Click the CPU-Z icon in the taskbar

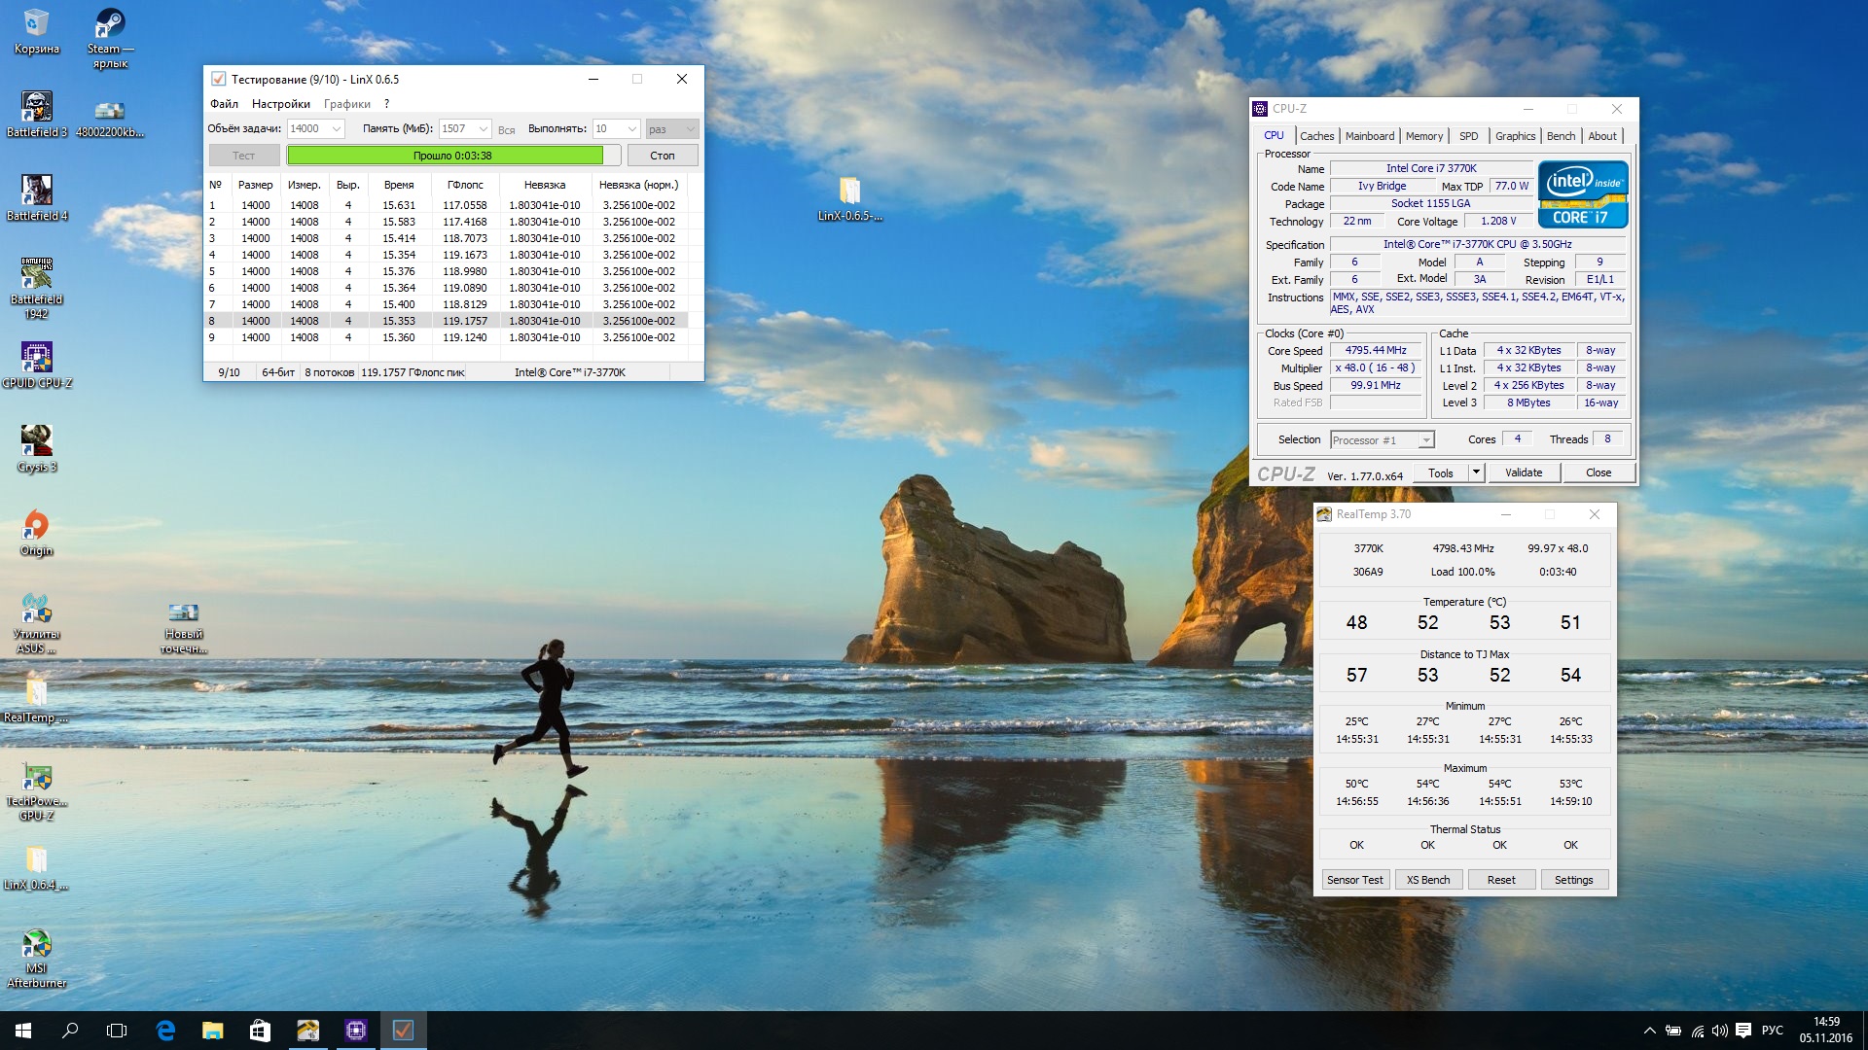[355, 1031]
